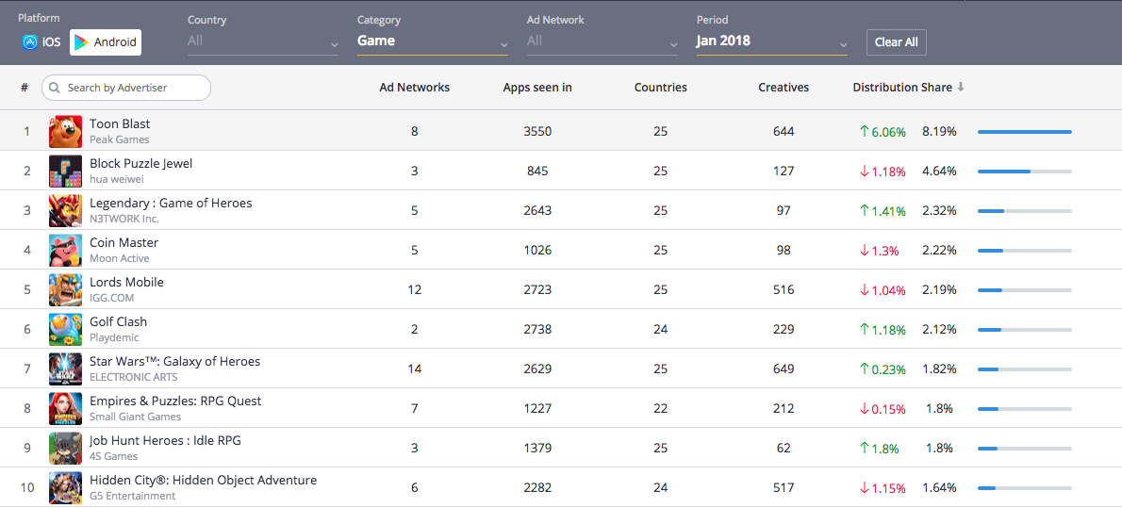Click the iOS App Store platform icon
The image size is (1122, 508).
(x=29, y=42)
